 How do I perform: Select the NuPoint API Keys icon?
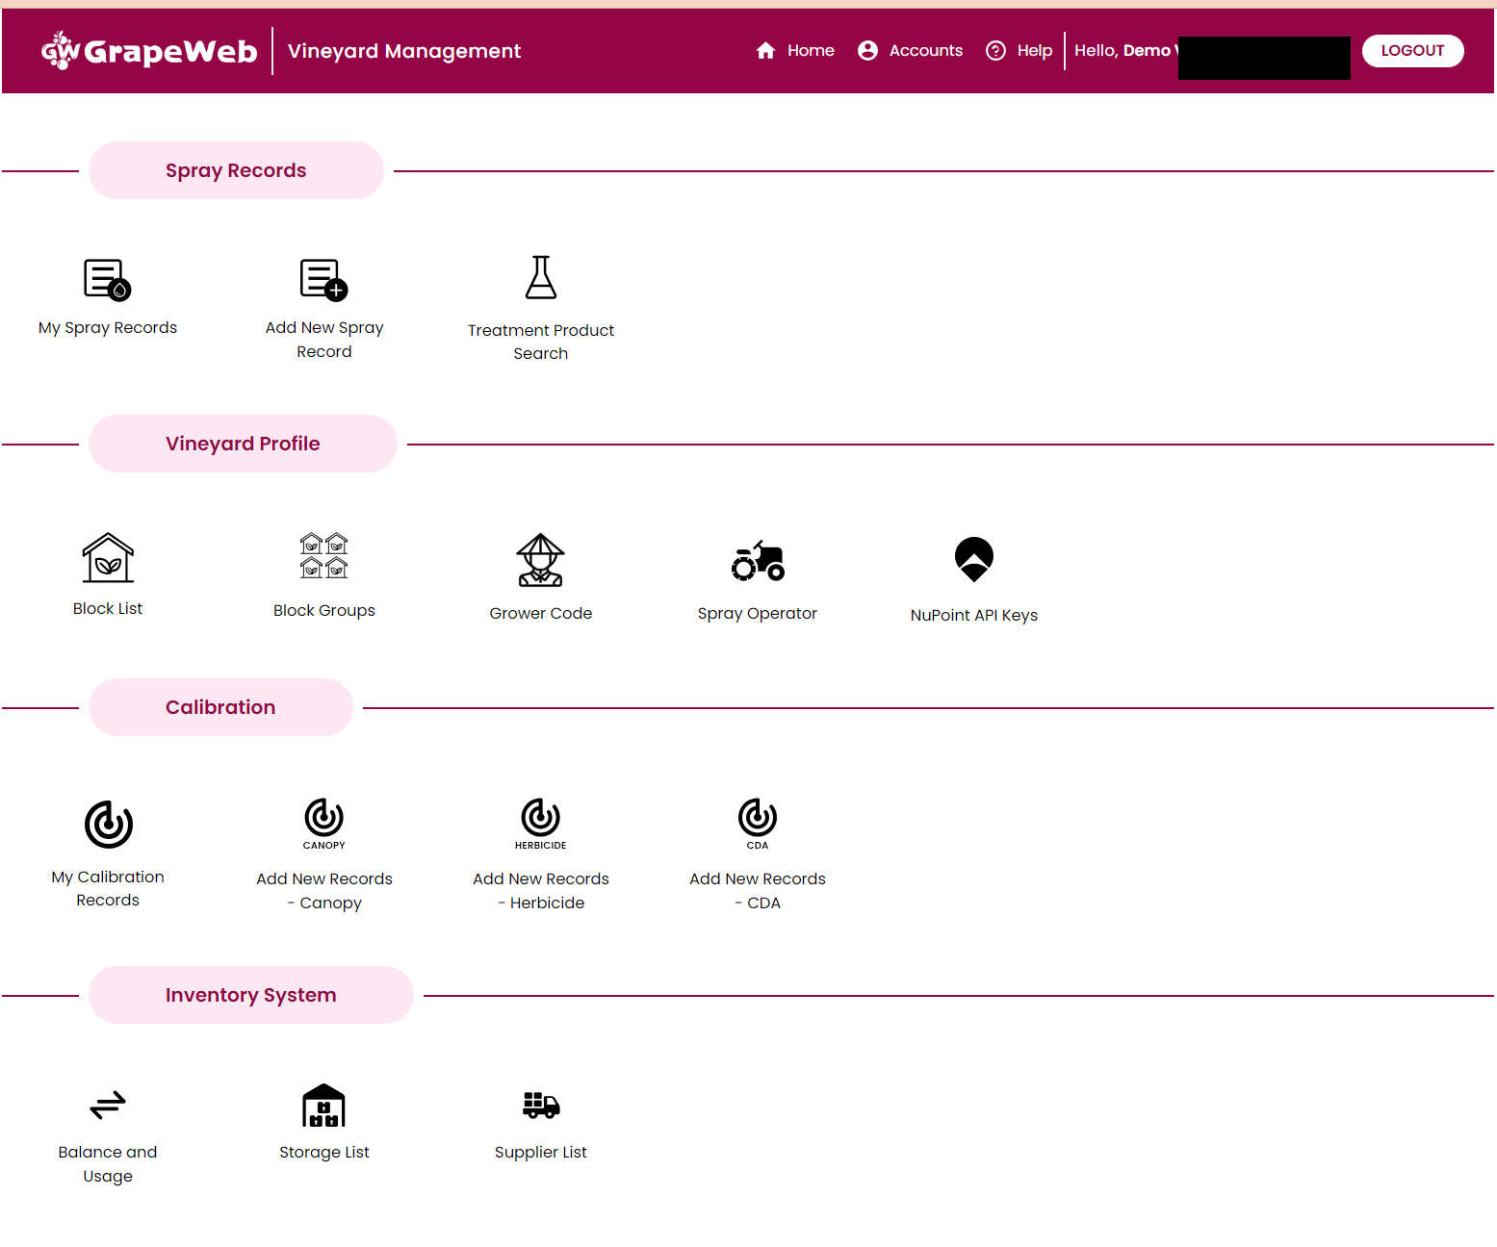tap(973, 559)
